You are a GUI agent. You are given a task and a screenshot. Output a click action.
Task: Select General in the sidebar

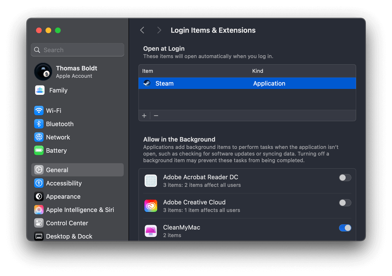(78, 170)
